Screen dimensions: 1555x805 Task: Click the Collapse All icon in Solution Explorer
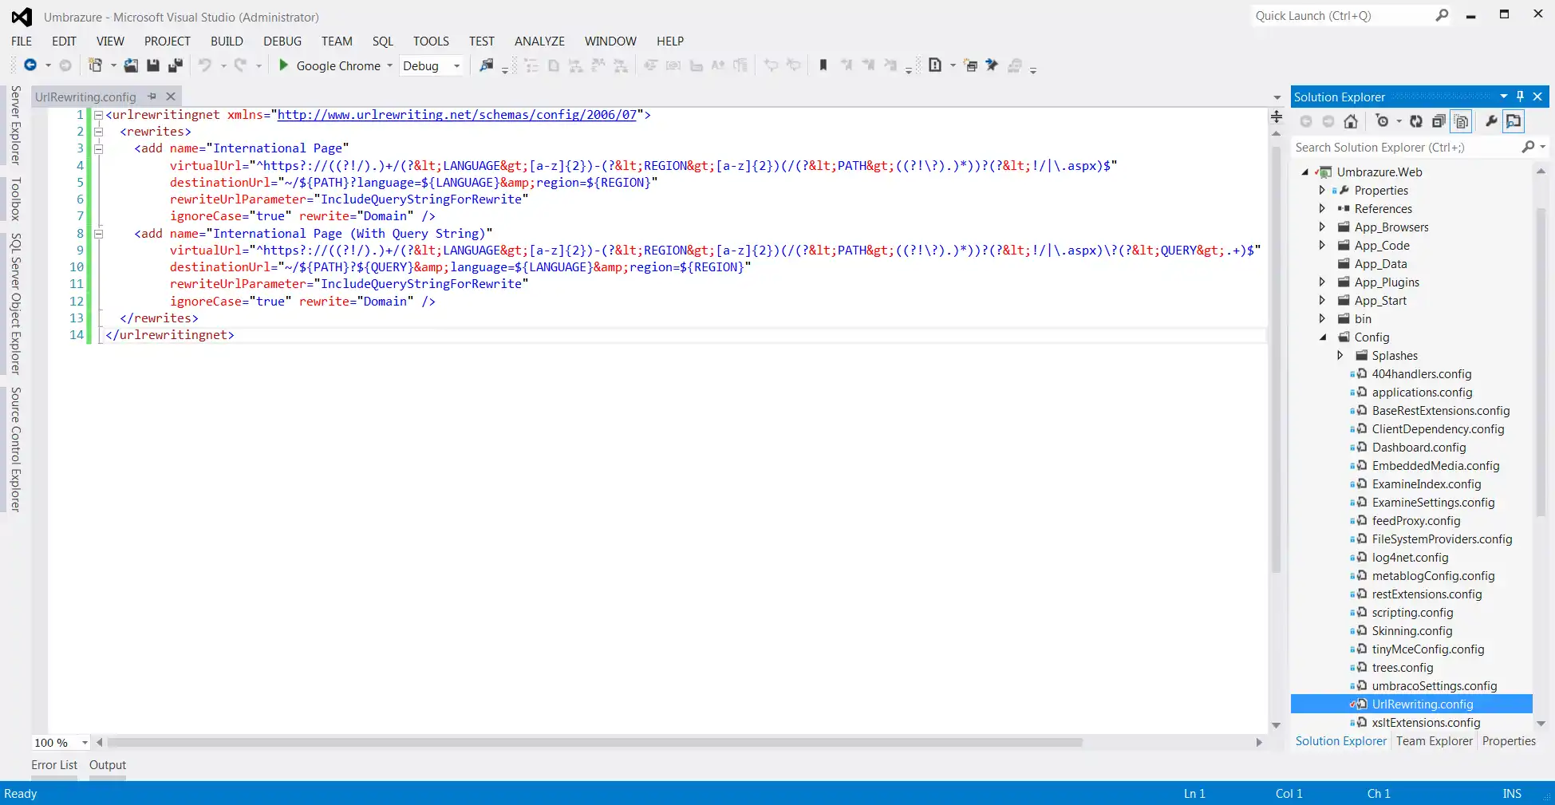tap(1439, 121)
